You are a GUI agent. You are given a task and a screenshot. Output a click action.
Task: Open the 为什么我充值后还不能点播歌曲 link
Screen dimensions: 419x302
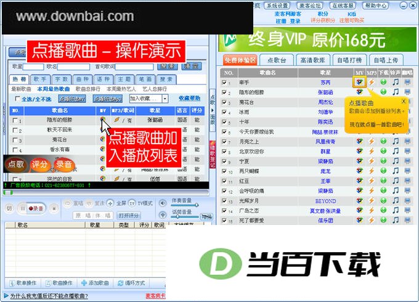coord(49,296)
